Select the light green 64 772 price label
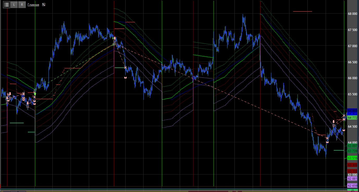The height and width of the screenshot is (192, 359). pos(352,118)
